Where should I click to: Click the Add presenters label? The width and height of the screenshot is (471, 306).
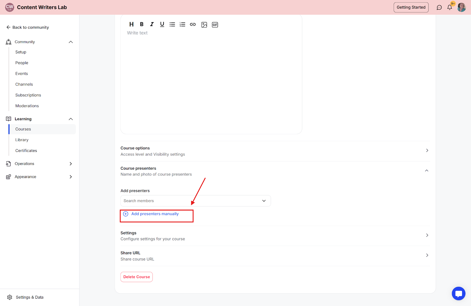135,191
